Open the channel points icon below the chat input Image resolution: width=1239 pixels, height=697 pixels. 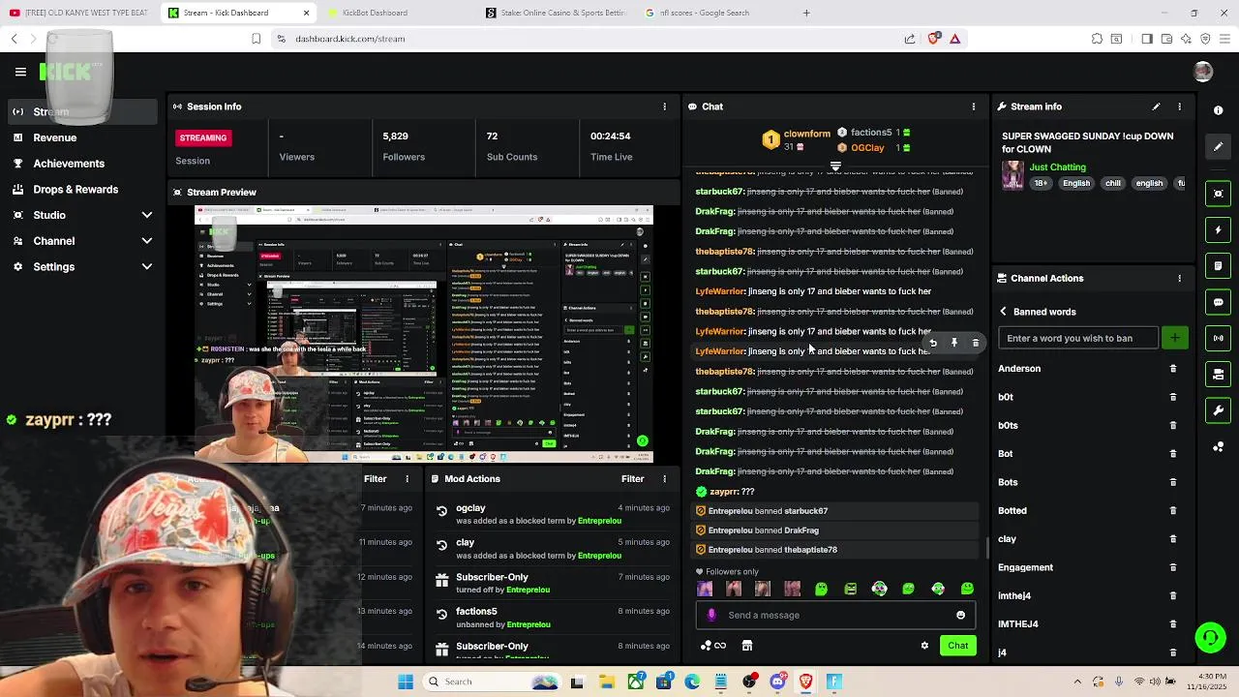click(713, 646)
